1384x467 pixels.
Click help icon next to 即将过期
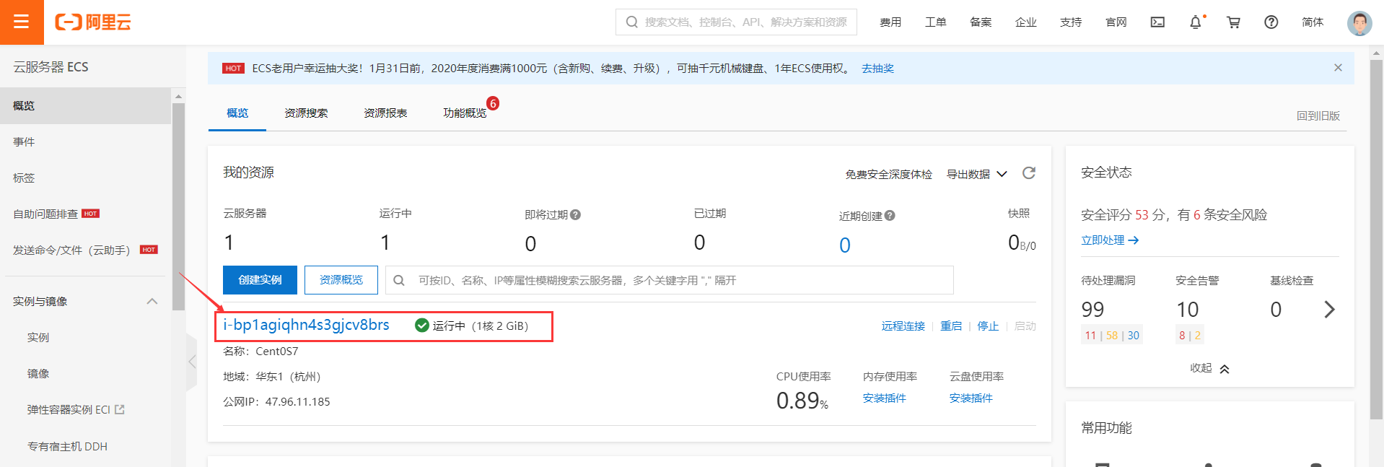pyautogui.click(x=575, y=215)
